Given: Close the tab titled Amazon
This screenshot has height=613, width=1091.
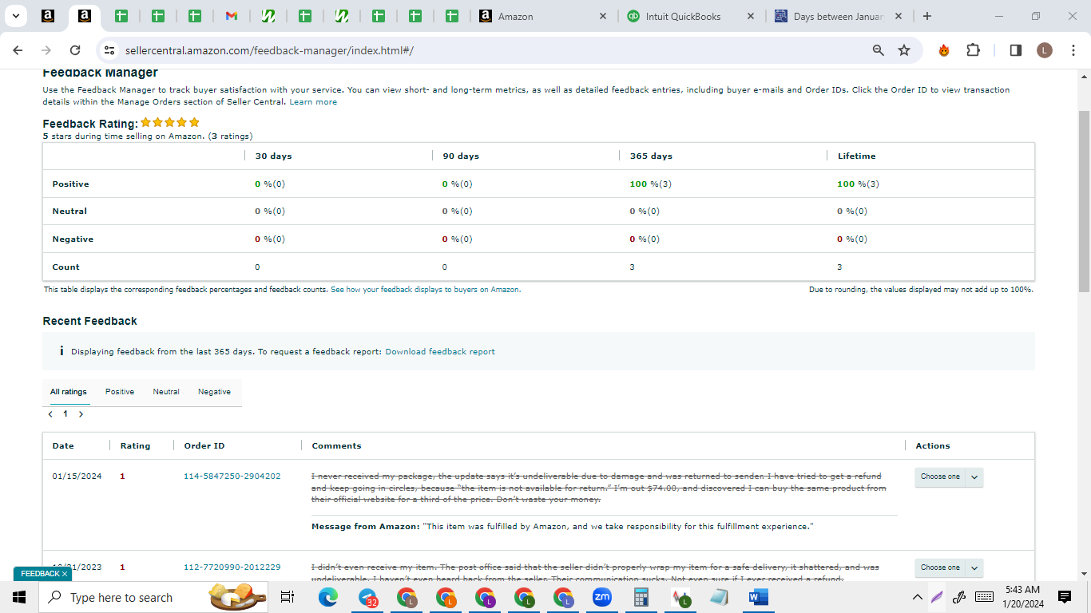Looking at the screenshot, I should [x=602, y=16].
